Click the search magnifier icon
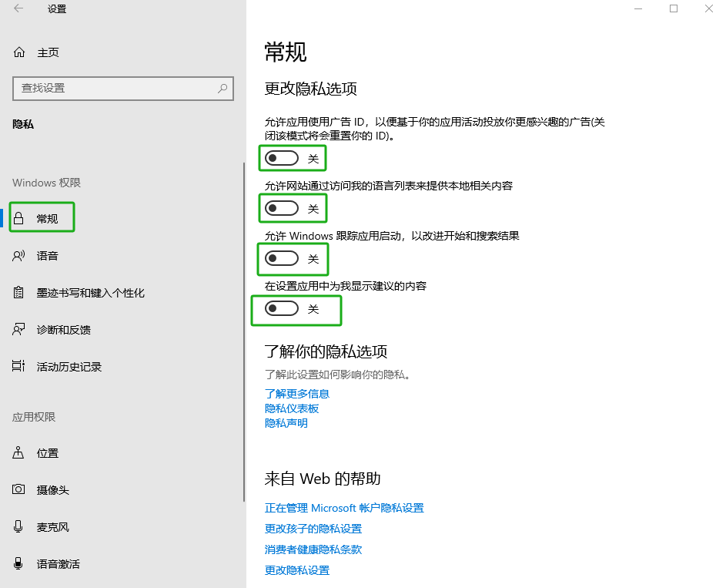This screenshot has height=588, width=726. (x=223, y=89)
